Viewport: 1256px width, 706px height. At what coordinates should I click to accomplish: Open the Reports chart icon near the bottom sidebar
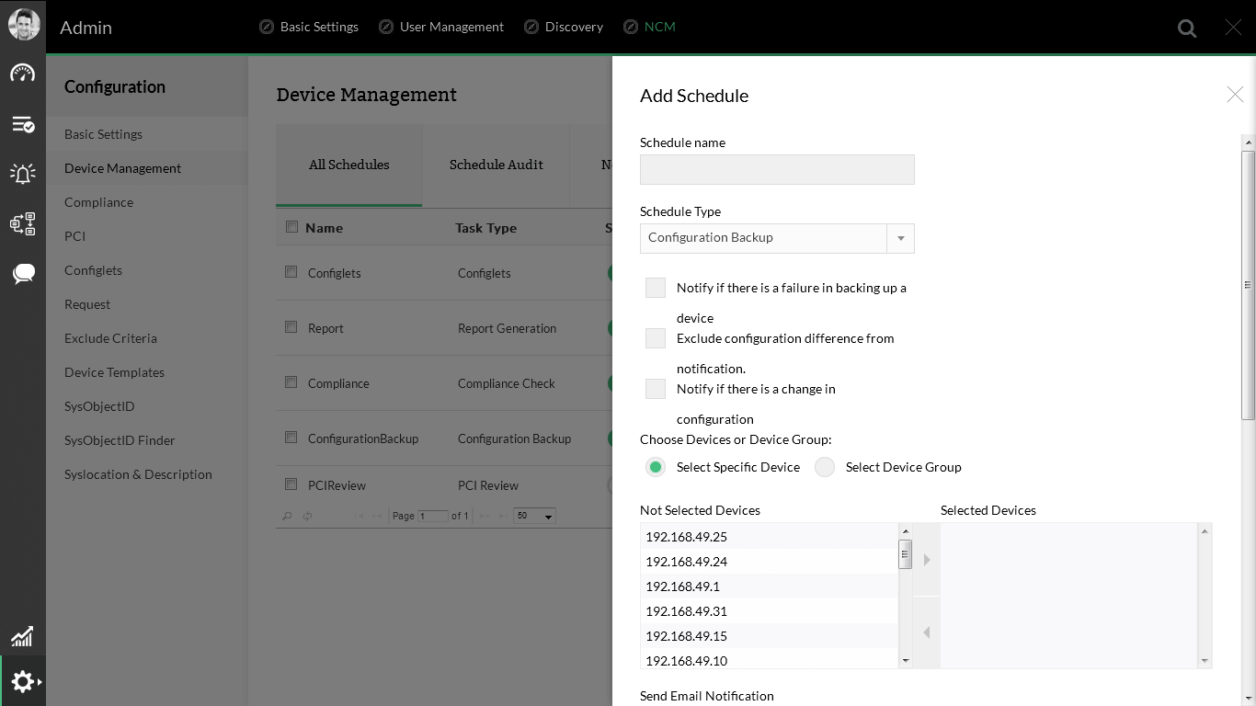point(22,636)
